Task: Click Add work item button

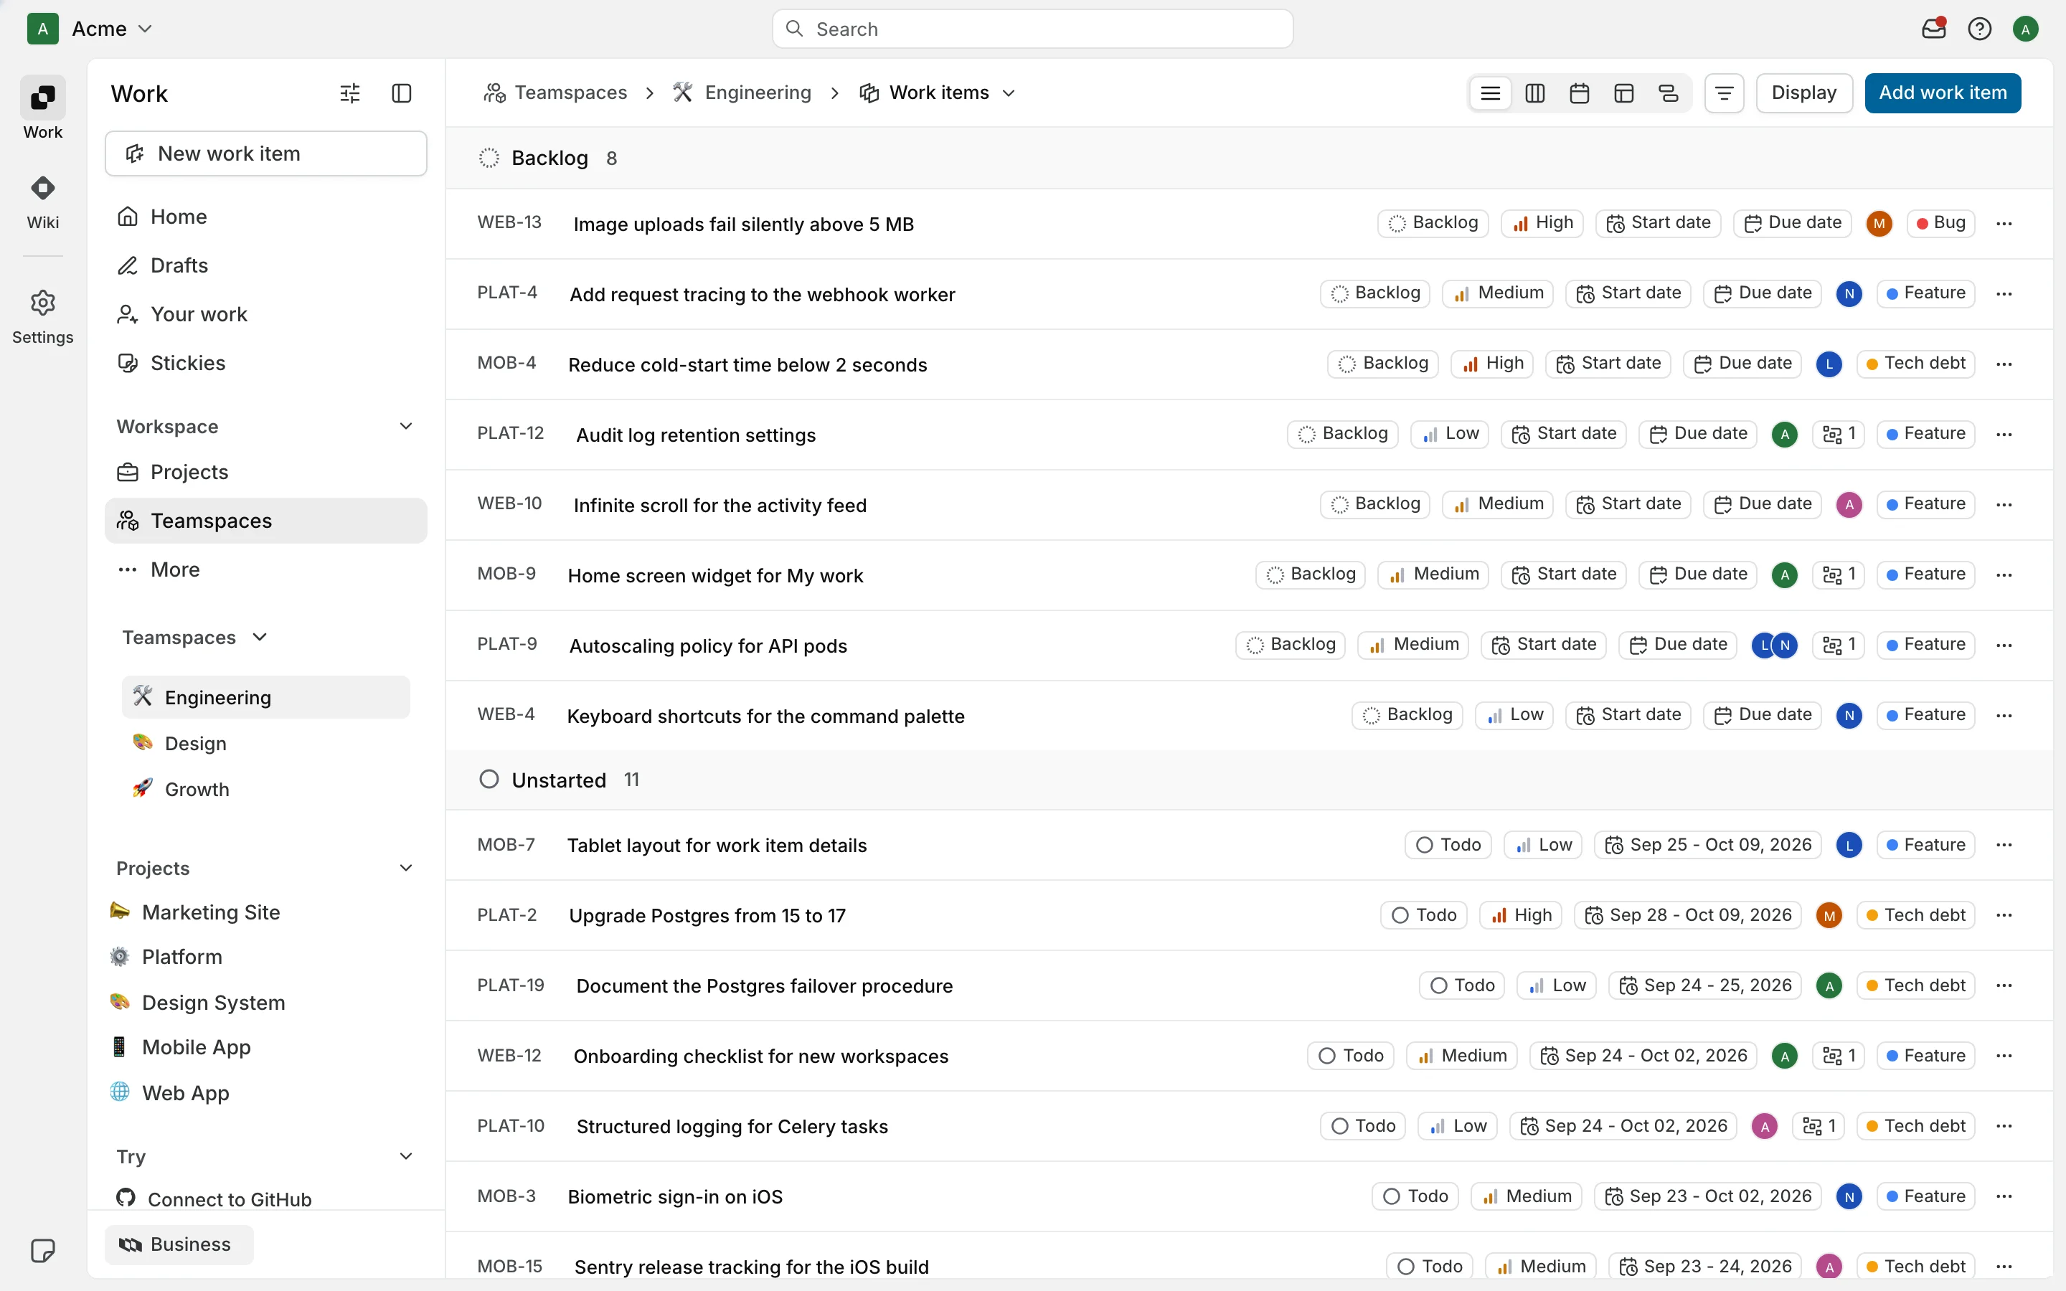Action: (x=1942, y=93)
